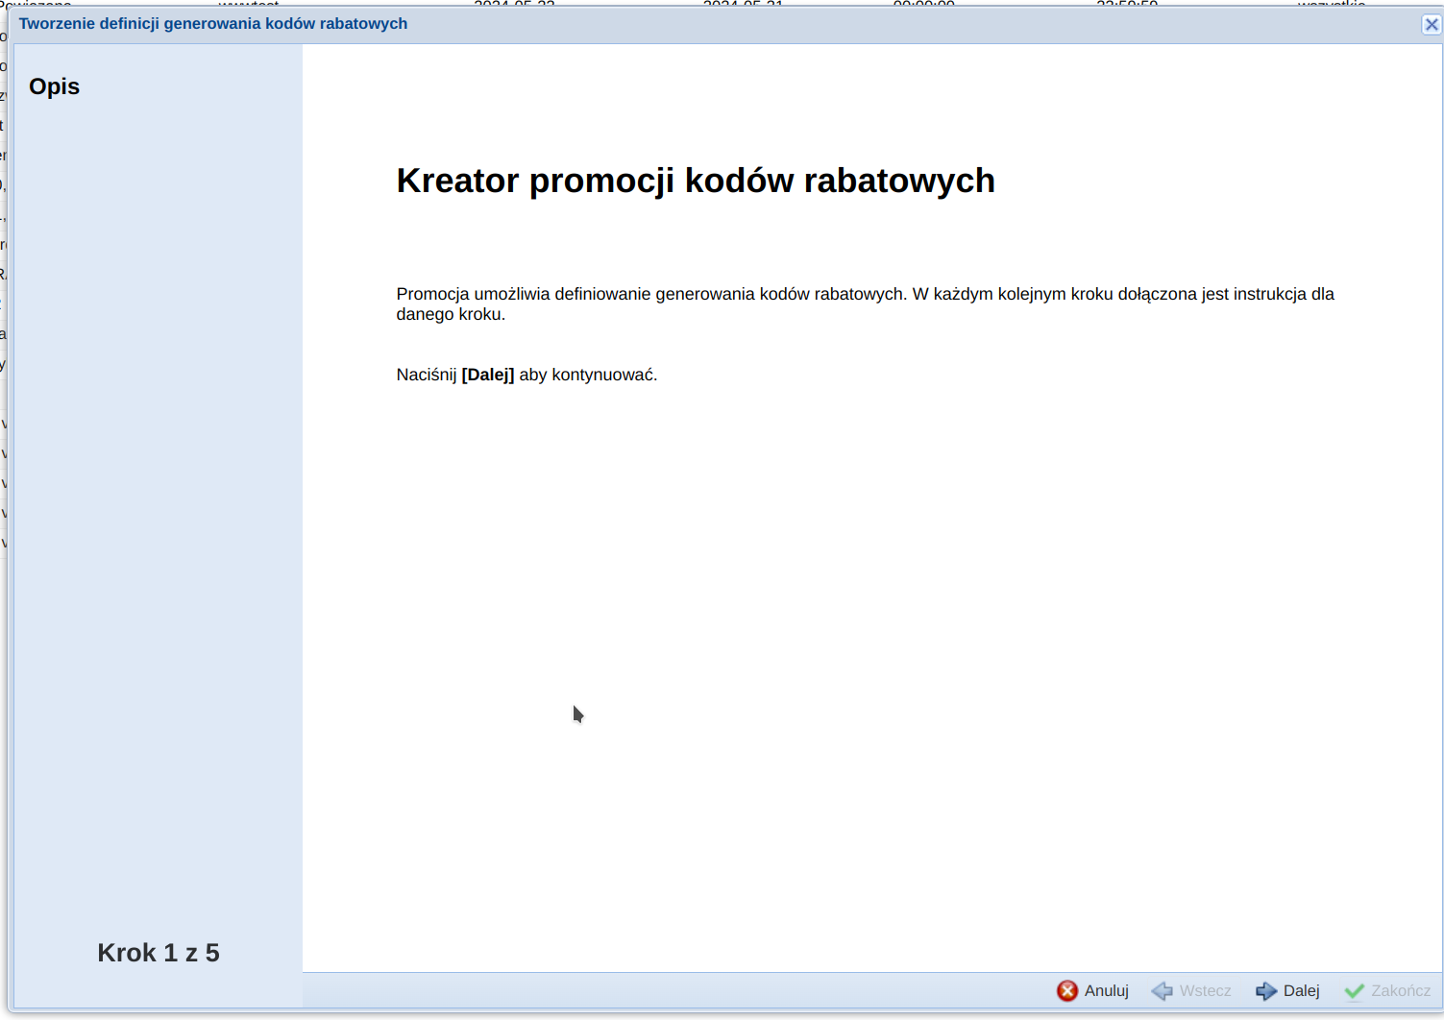
Task: Click the greyed-out Zakończ button
Action: pos(1387,990)
